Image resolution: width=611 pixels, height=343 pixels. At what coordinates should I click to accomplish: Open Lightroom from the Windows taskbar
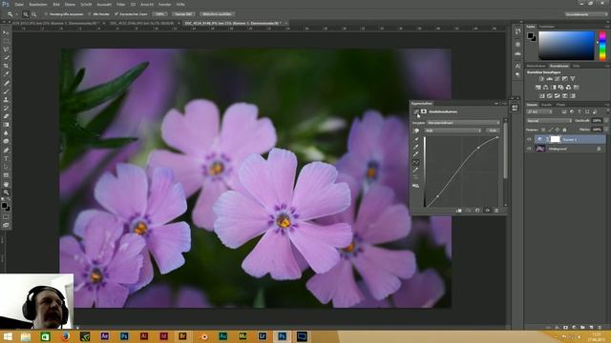[263, 336]
